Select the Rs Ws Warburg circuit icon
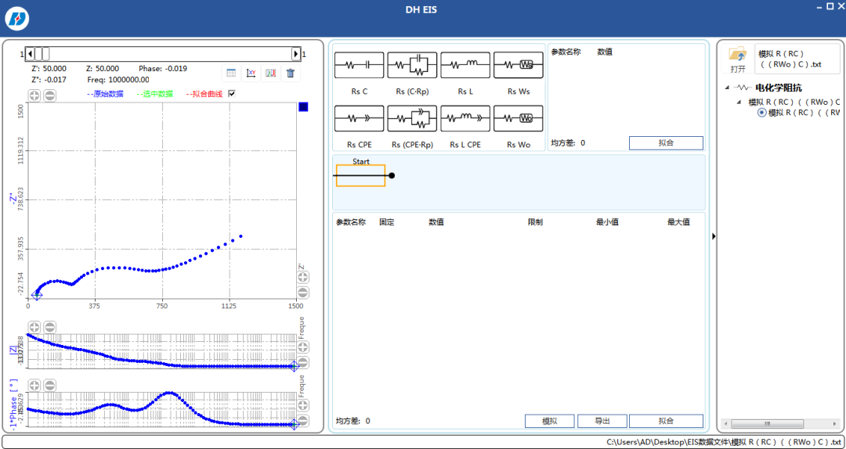This screenshot has width=846, height=449. [518, 65]
